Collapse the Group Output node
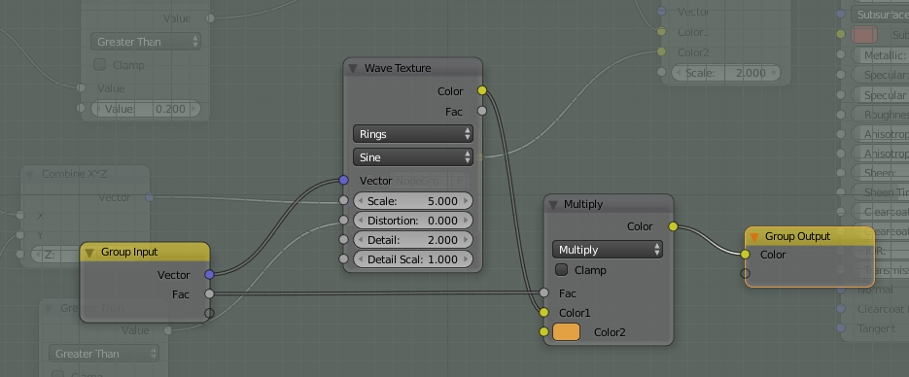The height and width of the screenshot is (377, 909). [753, 237]
